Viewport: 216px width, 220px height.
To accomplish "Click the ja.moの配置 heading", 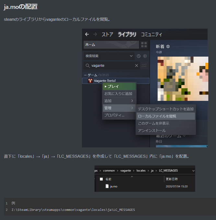I will (21, 7).
